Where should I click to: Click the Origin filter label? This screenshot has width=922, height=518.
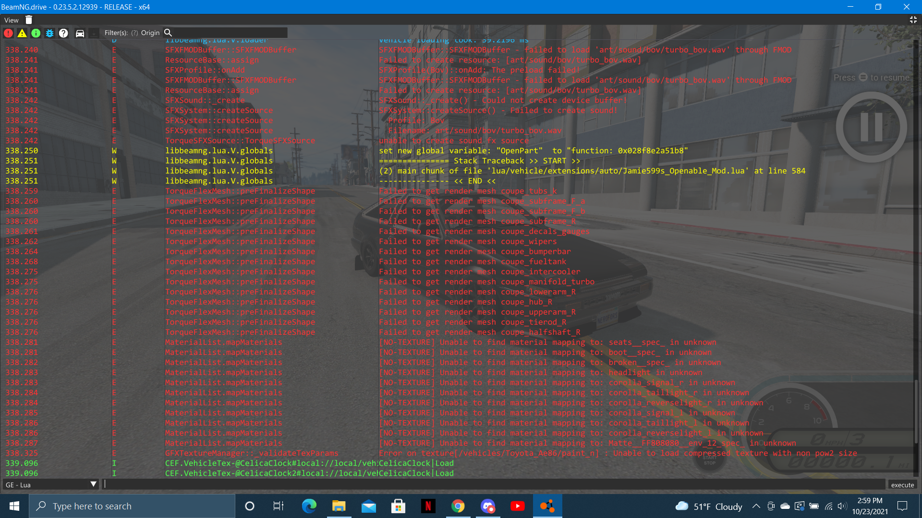click(150, 33)
